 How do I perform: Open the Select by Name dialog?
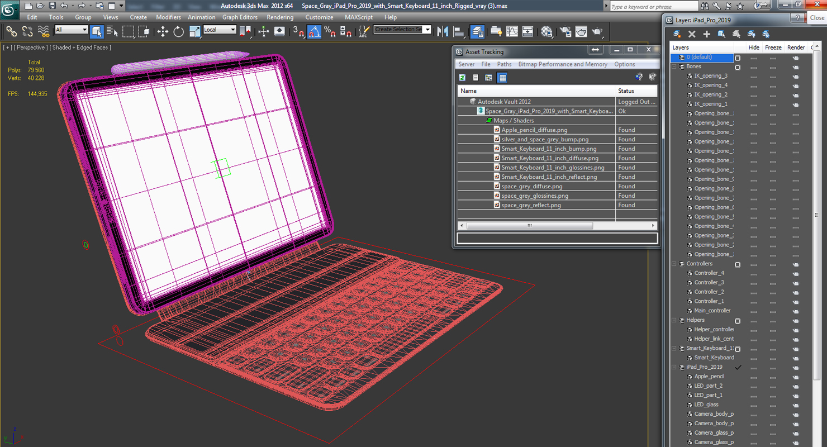pyautogui.click(x=112, y=31)
